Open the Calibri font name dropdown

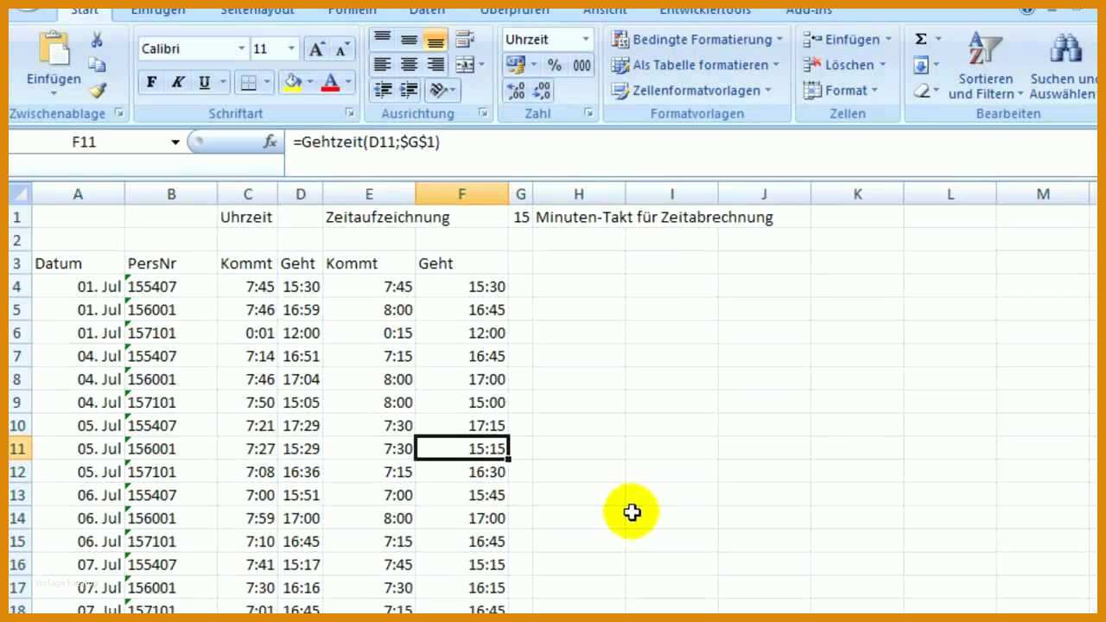point(240,49)
